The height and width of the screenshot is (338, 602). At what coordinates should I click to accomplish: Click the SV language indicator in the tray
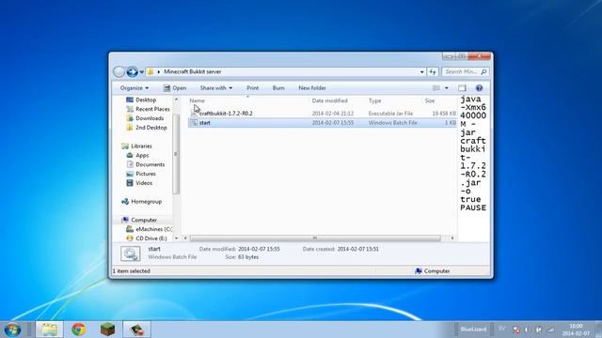[x=501, y=329]
